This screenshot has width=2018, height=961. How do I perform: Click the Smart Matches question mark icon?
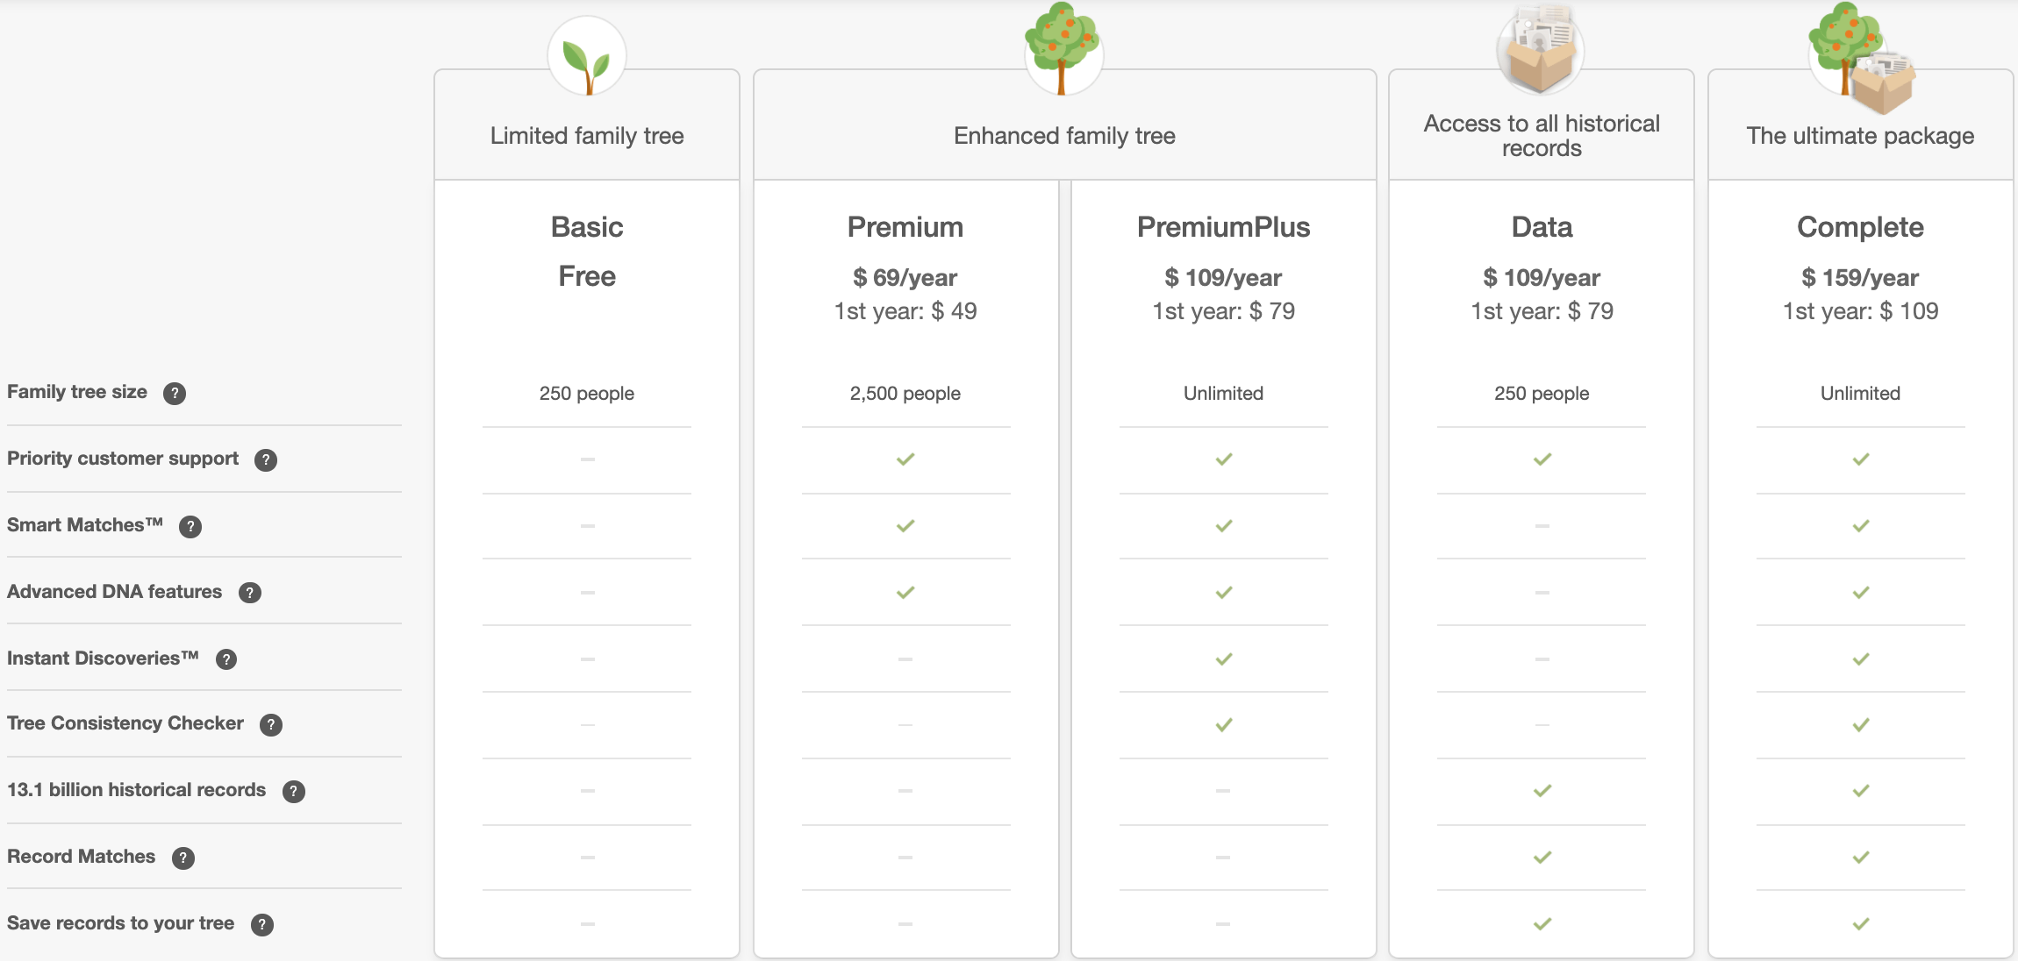coord(191,526)
